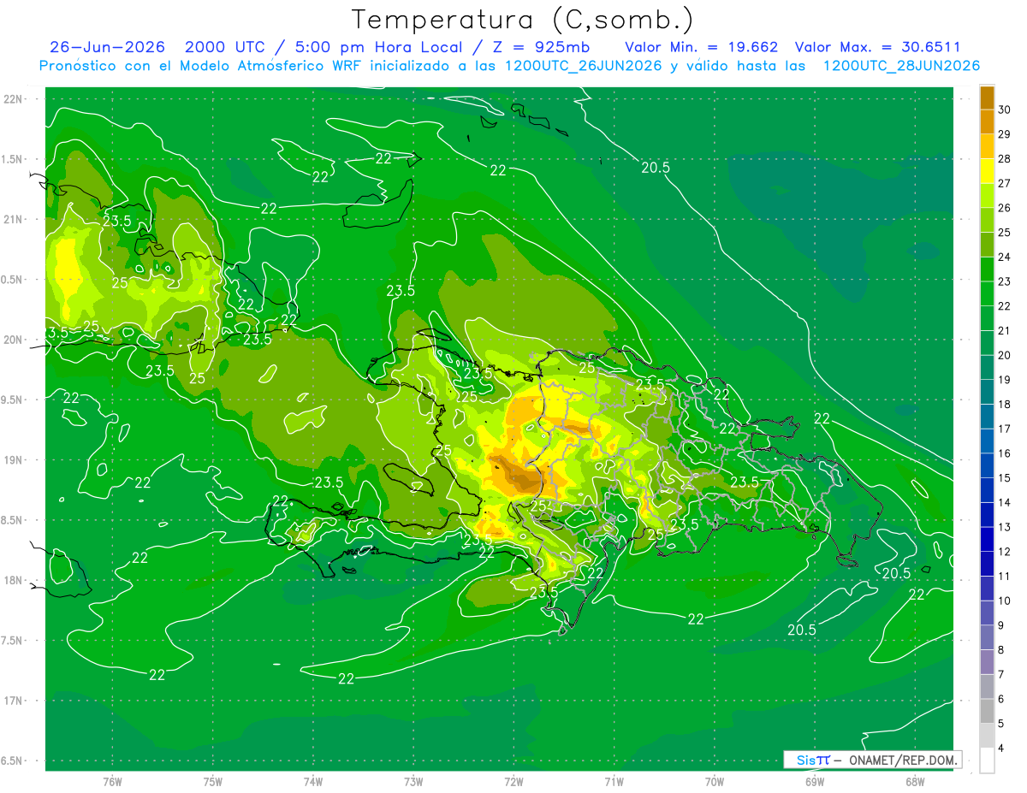This screenshot has height=793, width=1027.
Task: Click the 73W longitude axis label
Action: 413,782
